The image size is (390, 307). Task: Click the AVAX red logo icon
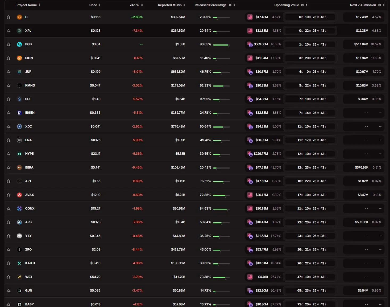pyautogui.click(x=19, y=195)
